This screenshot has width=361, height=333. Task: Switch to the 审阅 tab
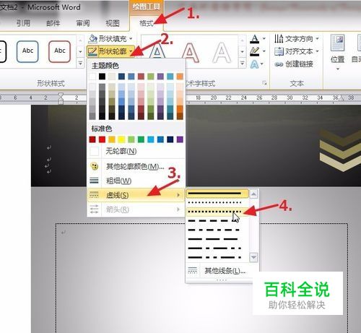tap(83, 23)
